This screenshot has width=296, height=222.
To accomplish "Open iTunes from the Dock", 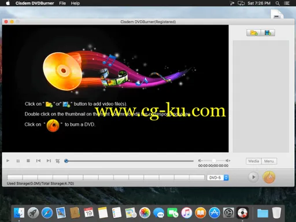I will [187, 213].
